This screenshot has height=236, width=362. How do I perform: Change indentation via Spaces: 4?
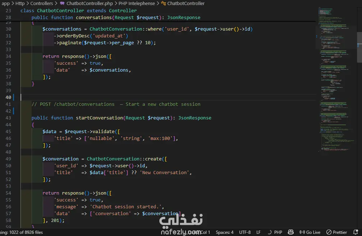tap(224, 232)
